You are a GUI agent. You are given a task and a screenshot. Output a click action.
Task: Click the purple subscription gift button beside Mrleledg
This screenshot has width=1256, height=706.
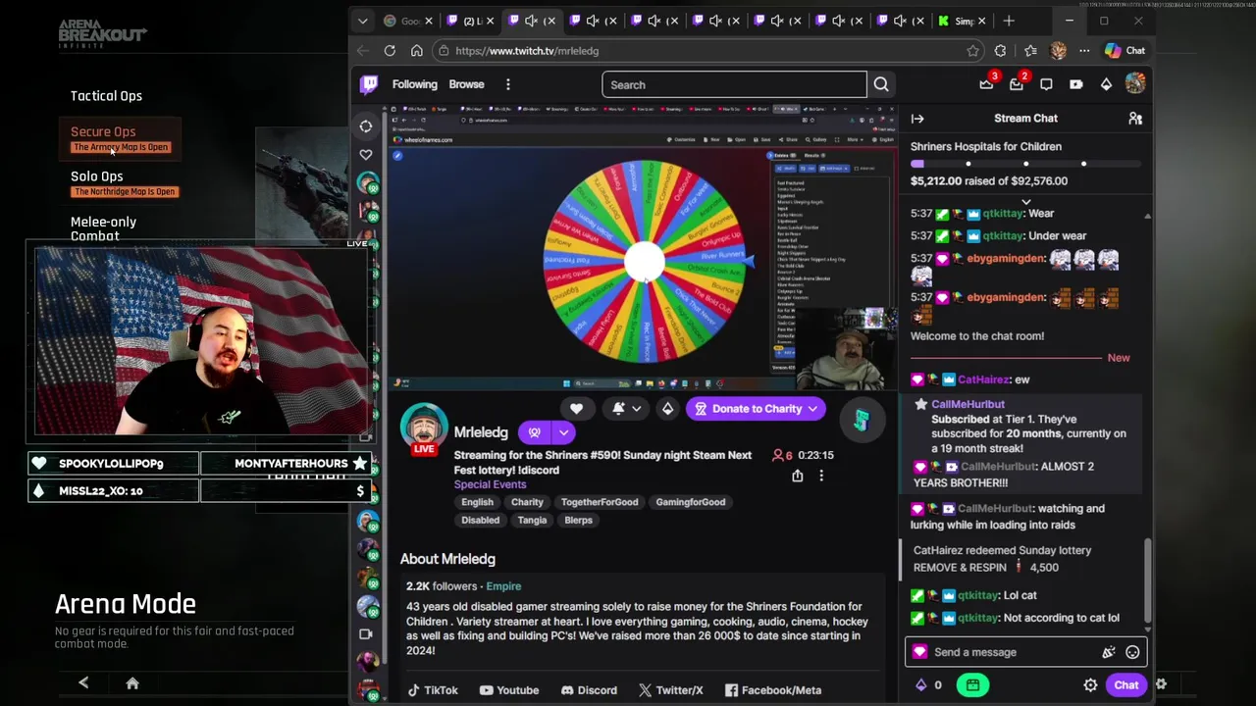534,432
